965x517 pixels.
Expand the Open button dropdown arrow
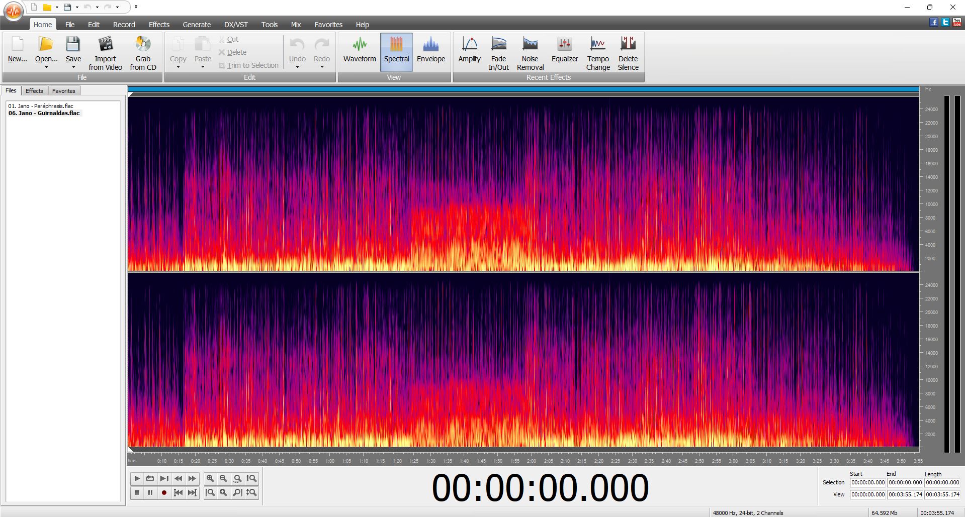(x=46, y=67)
